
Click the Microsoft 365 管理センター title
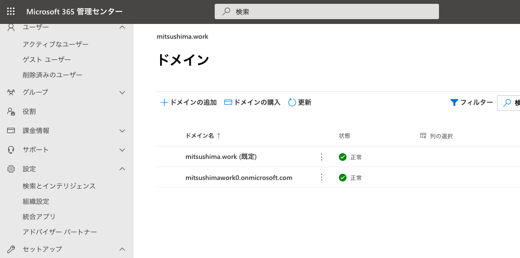tap(74, 11)
